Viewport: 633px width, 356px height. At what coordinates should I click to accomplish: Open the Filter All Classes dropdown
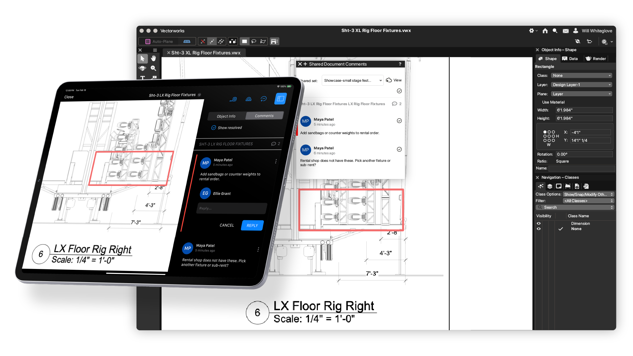pos(588,201)
